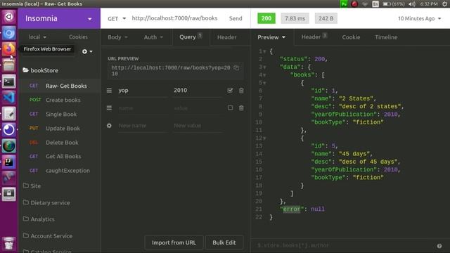Open the Trash in the dock
The image size is (450, 253).
click(9, 243)
